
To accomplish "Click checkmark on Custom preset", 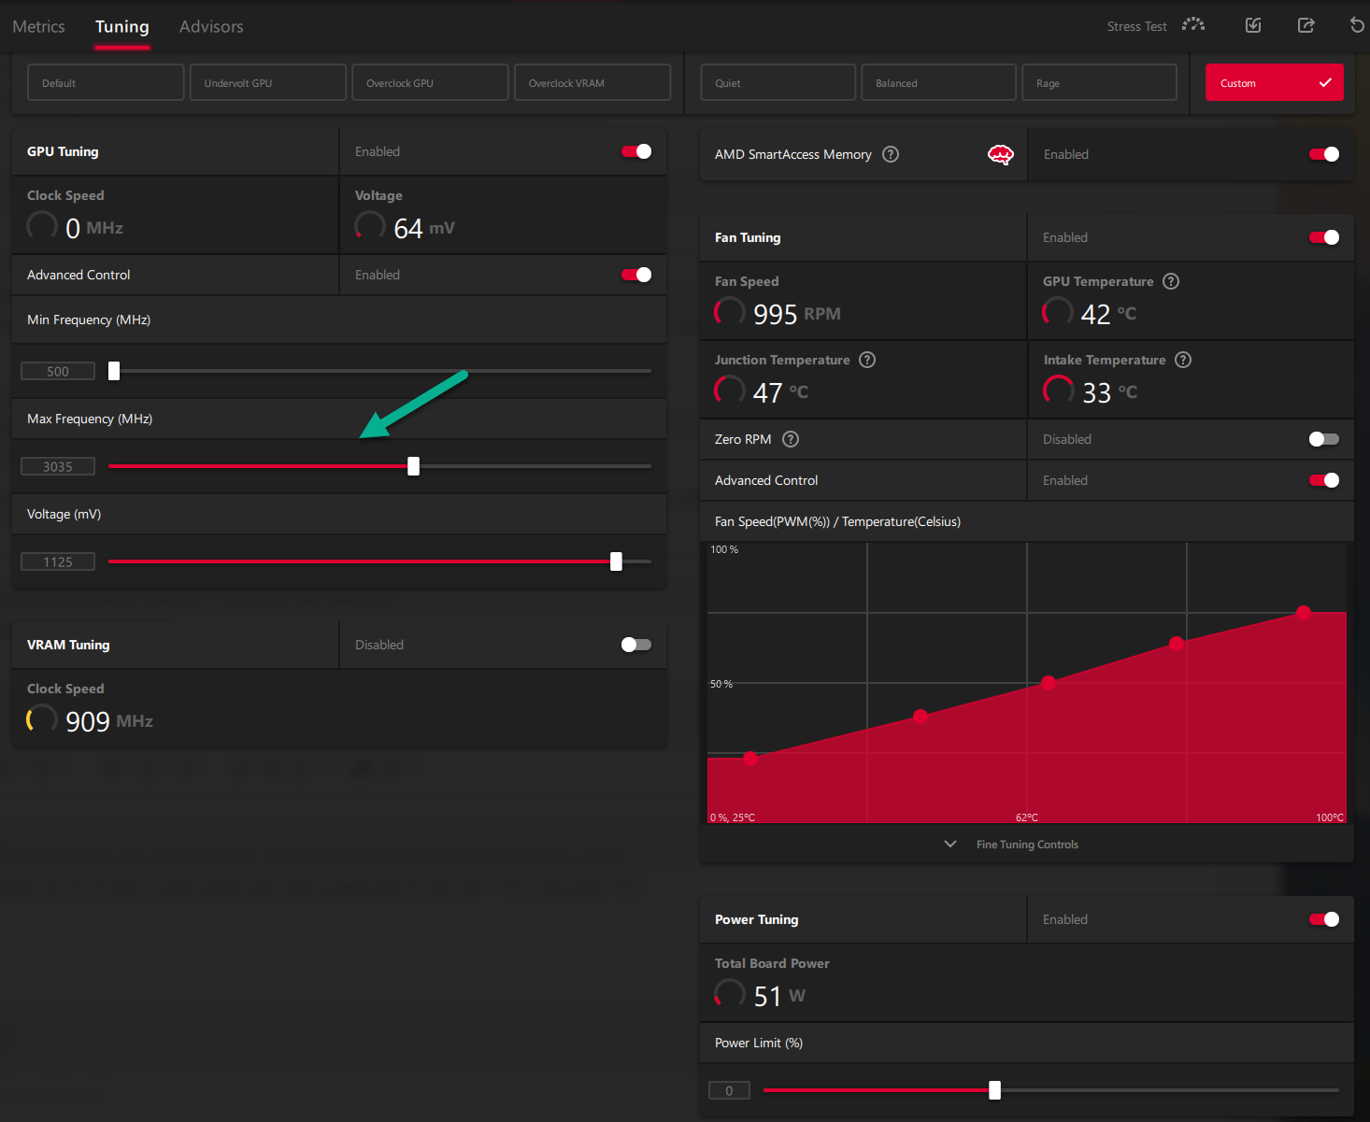I will [x=1325, y=82].
